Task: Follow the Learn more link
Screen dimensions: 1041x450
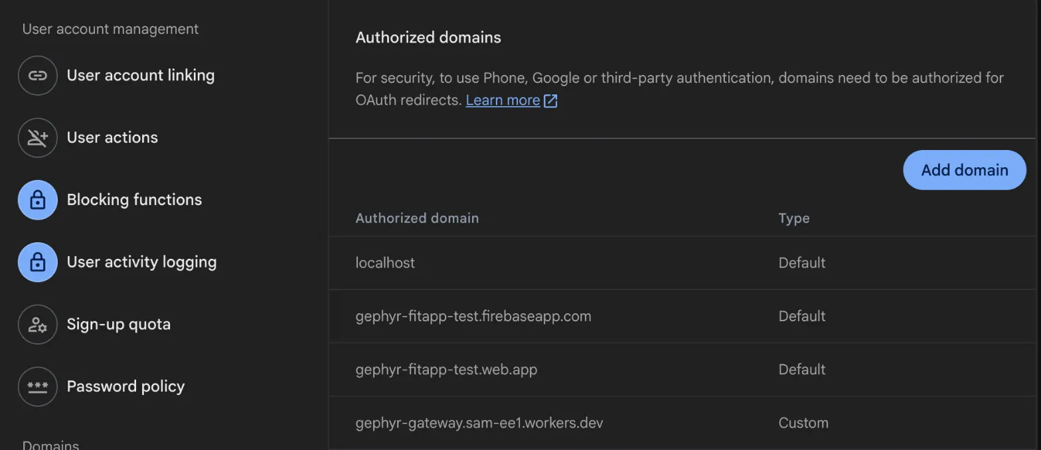Action: click(503, 100)
